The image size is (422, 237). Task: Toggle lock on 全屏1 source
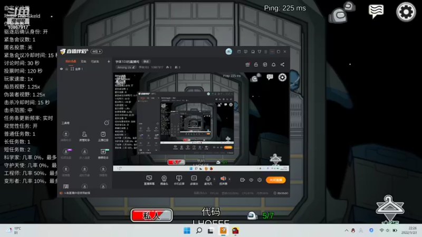point(67,69)
